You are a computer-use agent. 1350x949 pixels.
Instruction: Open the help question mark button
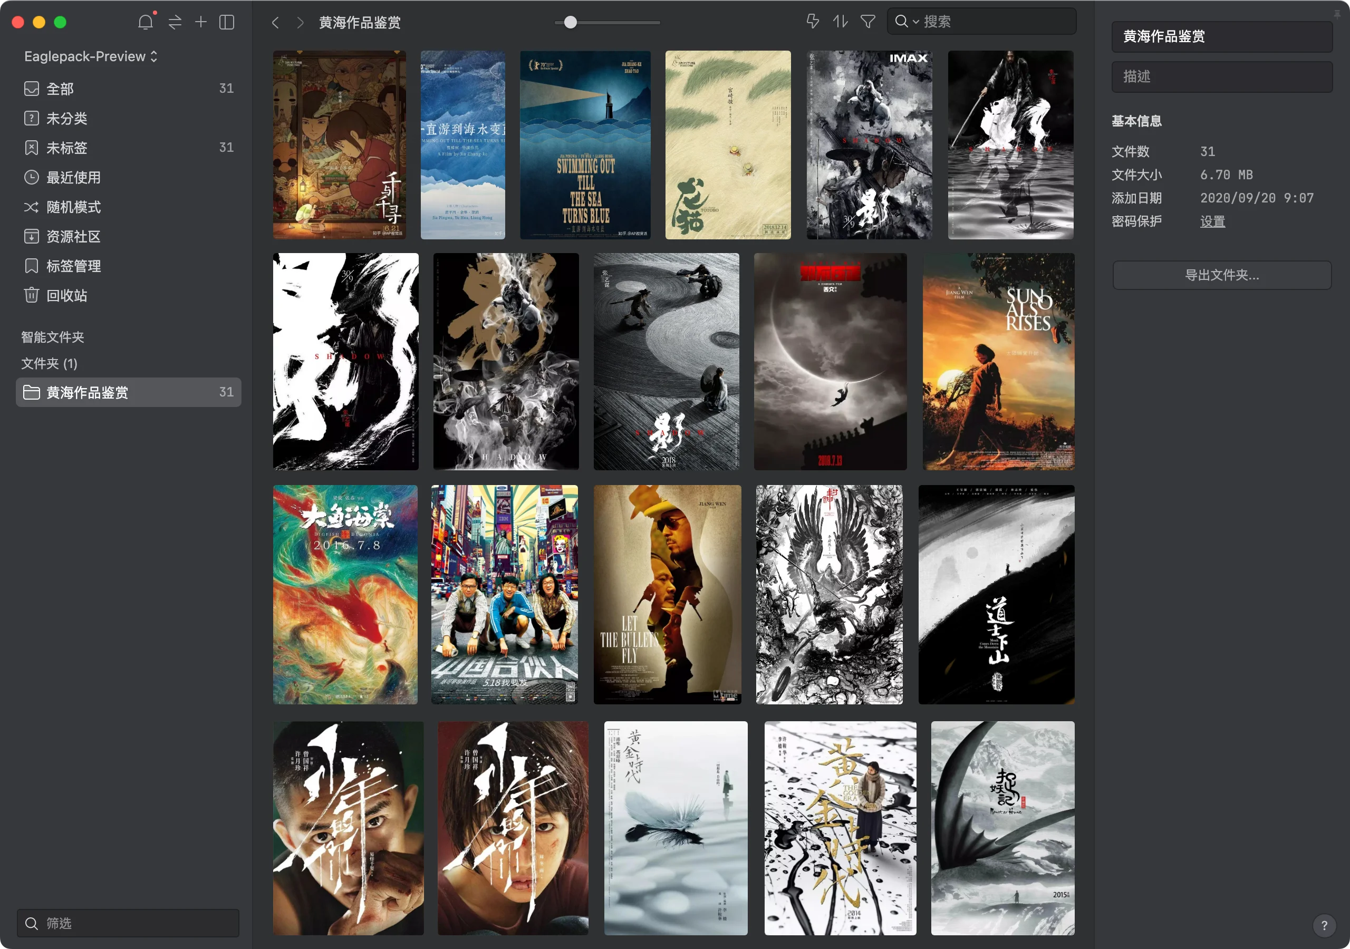click(x=1324, y=925)
